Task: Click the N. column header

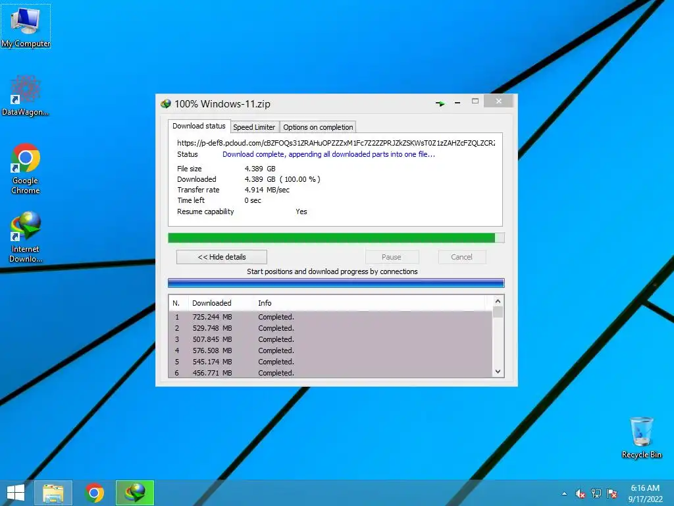Action: coord(176,303)
